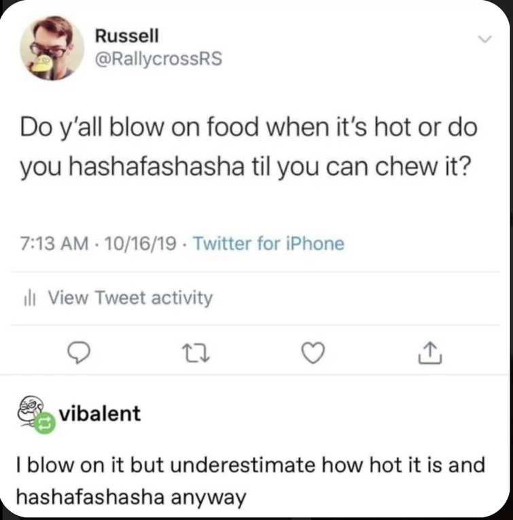Open Russell's profile picture
The image size is (513, 520).
[x=52, y=48]
